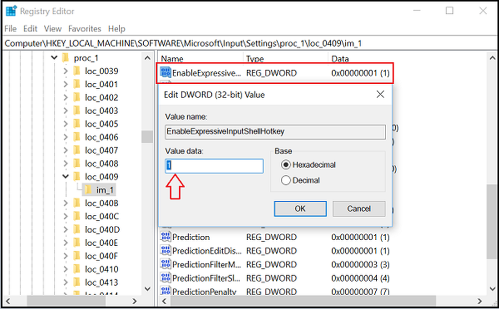Expand the loc_0039 node
Viewport: 499px width, 309px height.
pos(65,71)
